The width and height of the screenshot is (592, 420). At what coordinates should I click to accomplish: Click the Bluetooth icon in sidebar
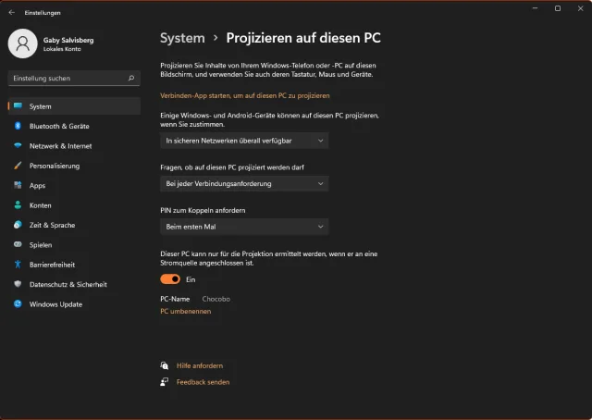coord(18,126)
